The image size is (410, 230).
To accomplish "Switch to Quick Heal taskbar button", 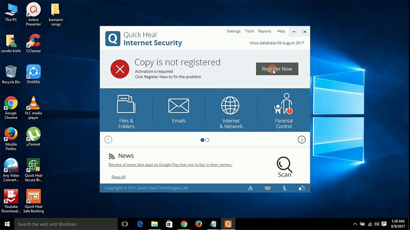I will pos(228,224).
